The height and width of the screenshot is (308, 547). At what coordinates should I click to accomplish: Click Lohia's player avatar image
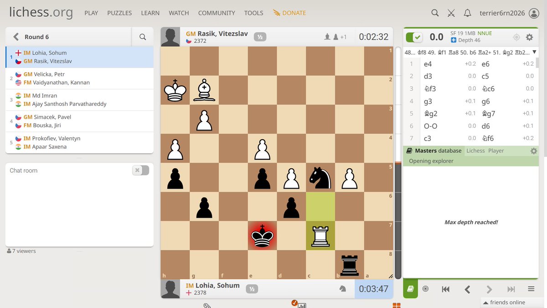click(170, 289)
